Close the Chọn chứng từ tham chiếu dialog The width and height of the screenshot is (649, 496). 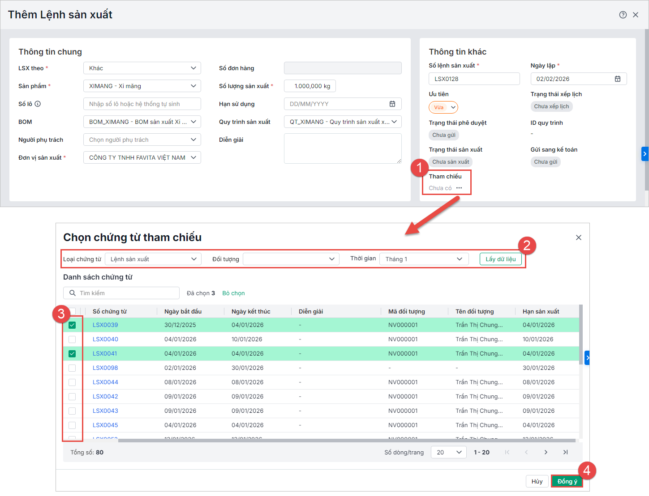pos(579,237)
